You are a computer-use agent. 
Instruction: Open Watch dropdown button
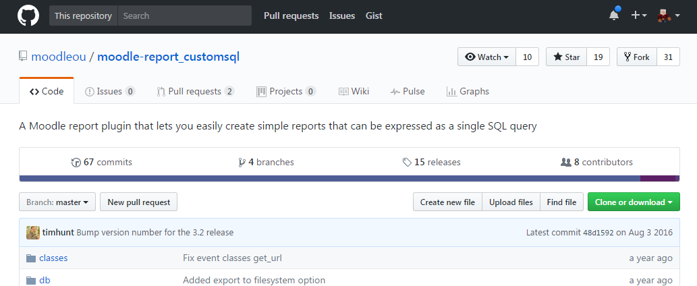(486, 57)
